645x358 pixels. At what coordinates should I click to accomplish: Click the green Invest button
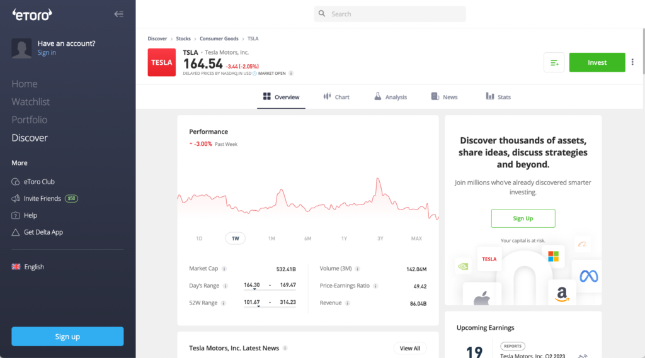[596, 62]
